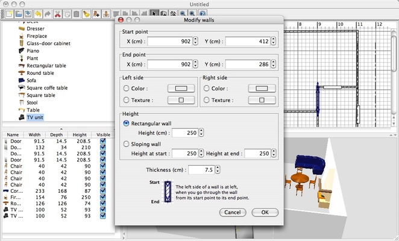Select the Sofa item in catalog
This screenshot has height=241, width=399.
pos(31,80)
